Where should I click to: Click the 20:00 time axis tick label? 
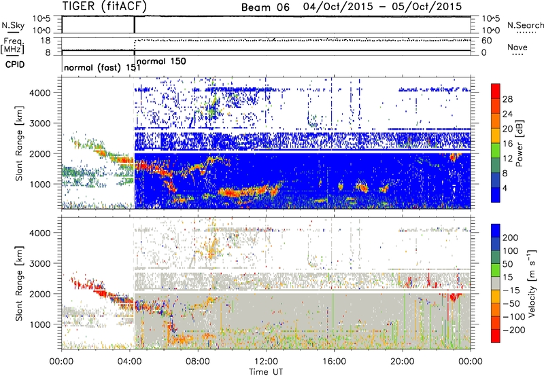403,362
